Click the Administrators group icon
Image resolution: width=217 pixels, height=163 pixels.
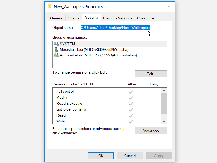[x=56, y=55]
